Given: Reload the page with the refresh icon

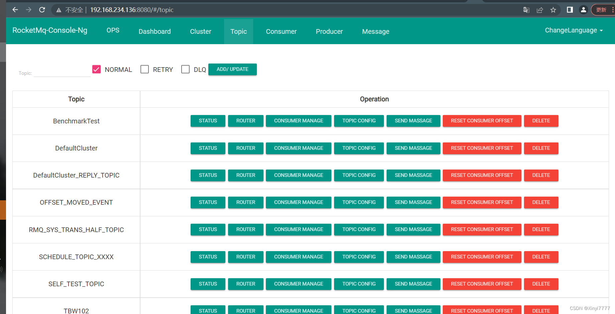Looking at the screenshot, I should coord(42,10).
